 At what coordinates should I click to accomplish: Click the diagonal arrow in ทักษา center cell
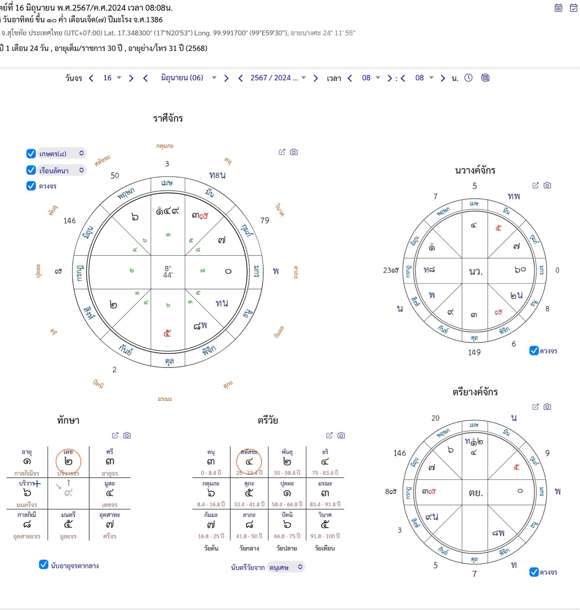click(59, 486)
